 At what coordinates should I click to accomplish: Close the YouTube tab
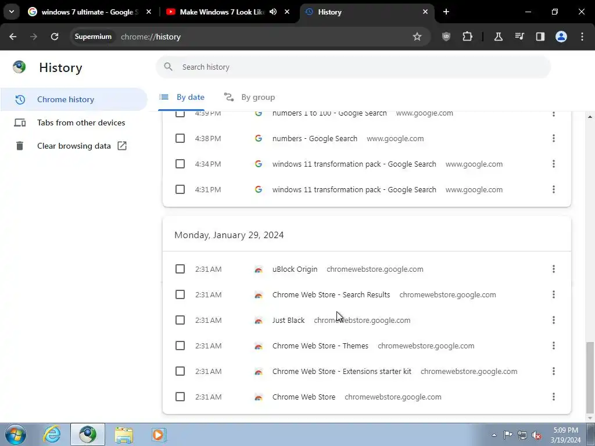287,12
